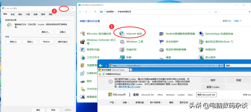Open 存储空间 item
Viewport: 251px width, 112px height.
(128, 50)
